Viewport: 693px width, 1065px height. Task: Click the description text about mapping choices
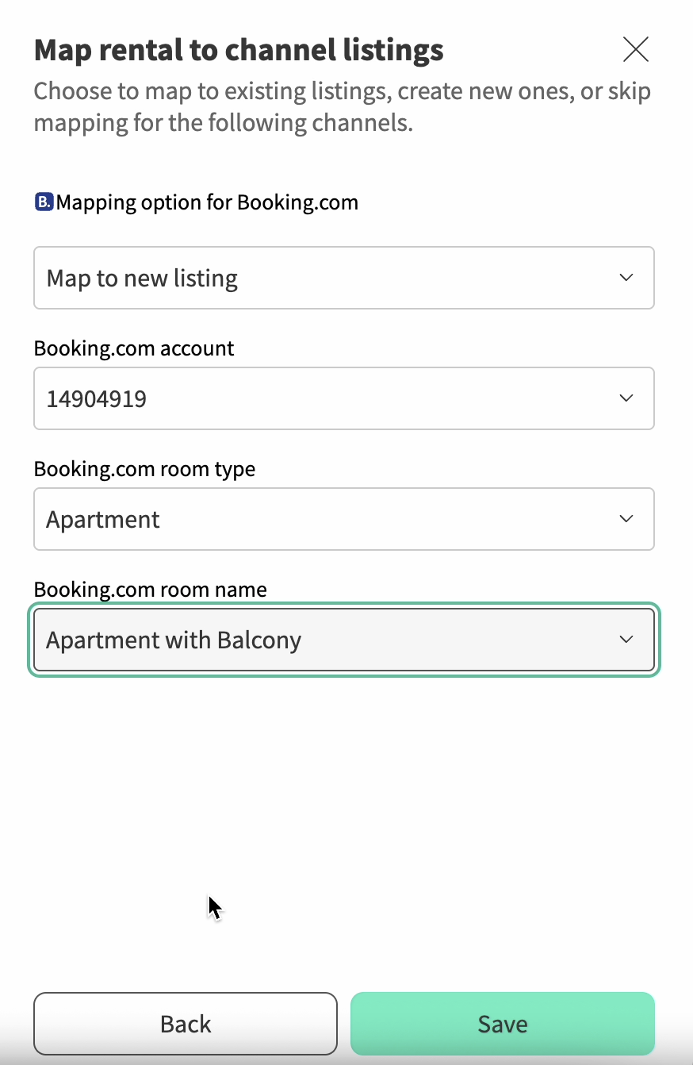coord(342,107)
